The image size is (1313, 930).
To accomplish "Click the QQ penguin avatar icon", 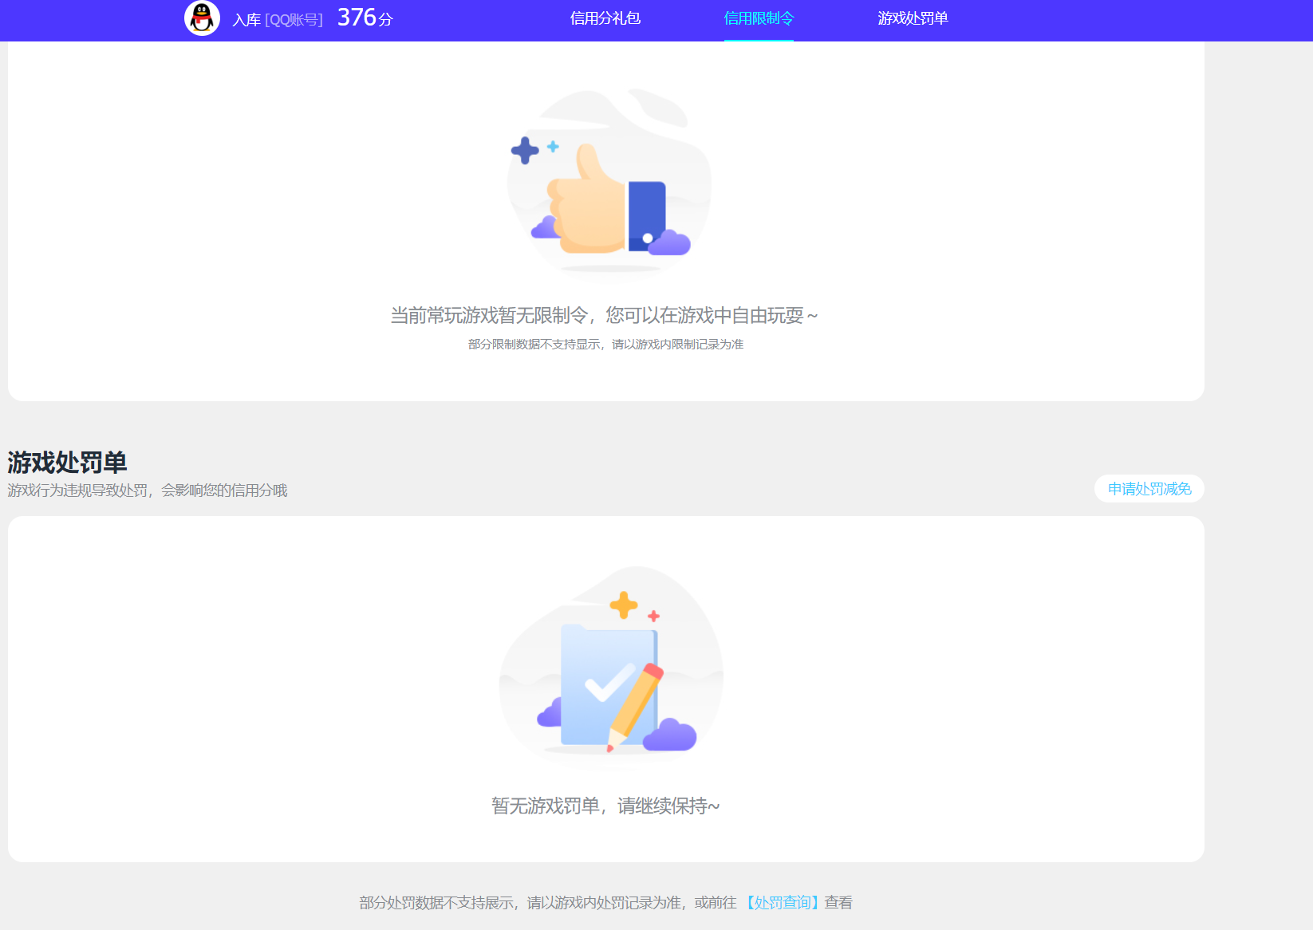I will (202, 18).
